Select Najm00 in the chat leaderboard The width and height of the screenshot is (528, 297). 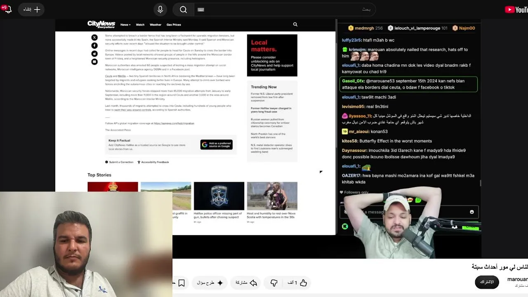click(x=464, y=28)
